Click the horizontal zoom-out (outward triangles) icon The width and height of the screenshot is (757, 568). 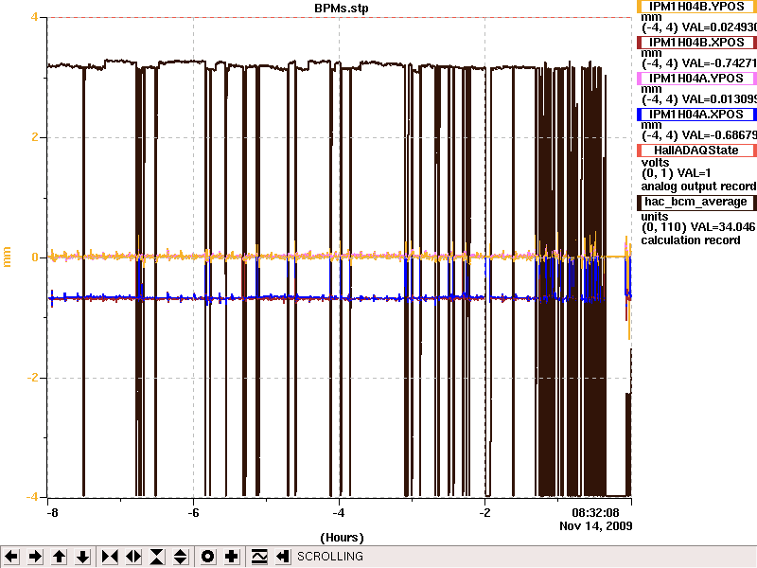tap(133, 557)
